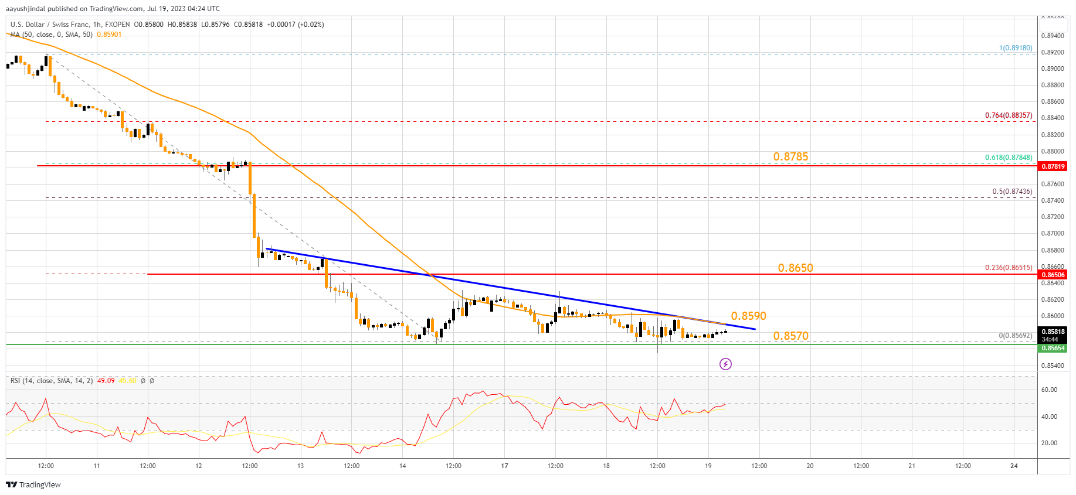Click the red 0.86506 price axis tag
The image size is (1076, 495).
point(1053,274)
